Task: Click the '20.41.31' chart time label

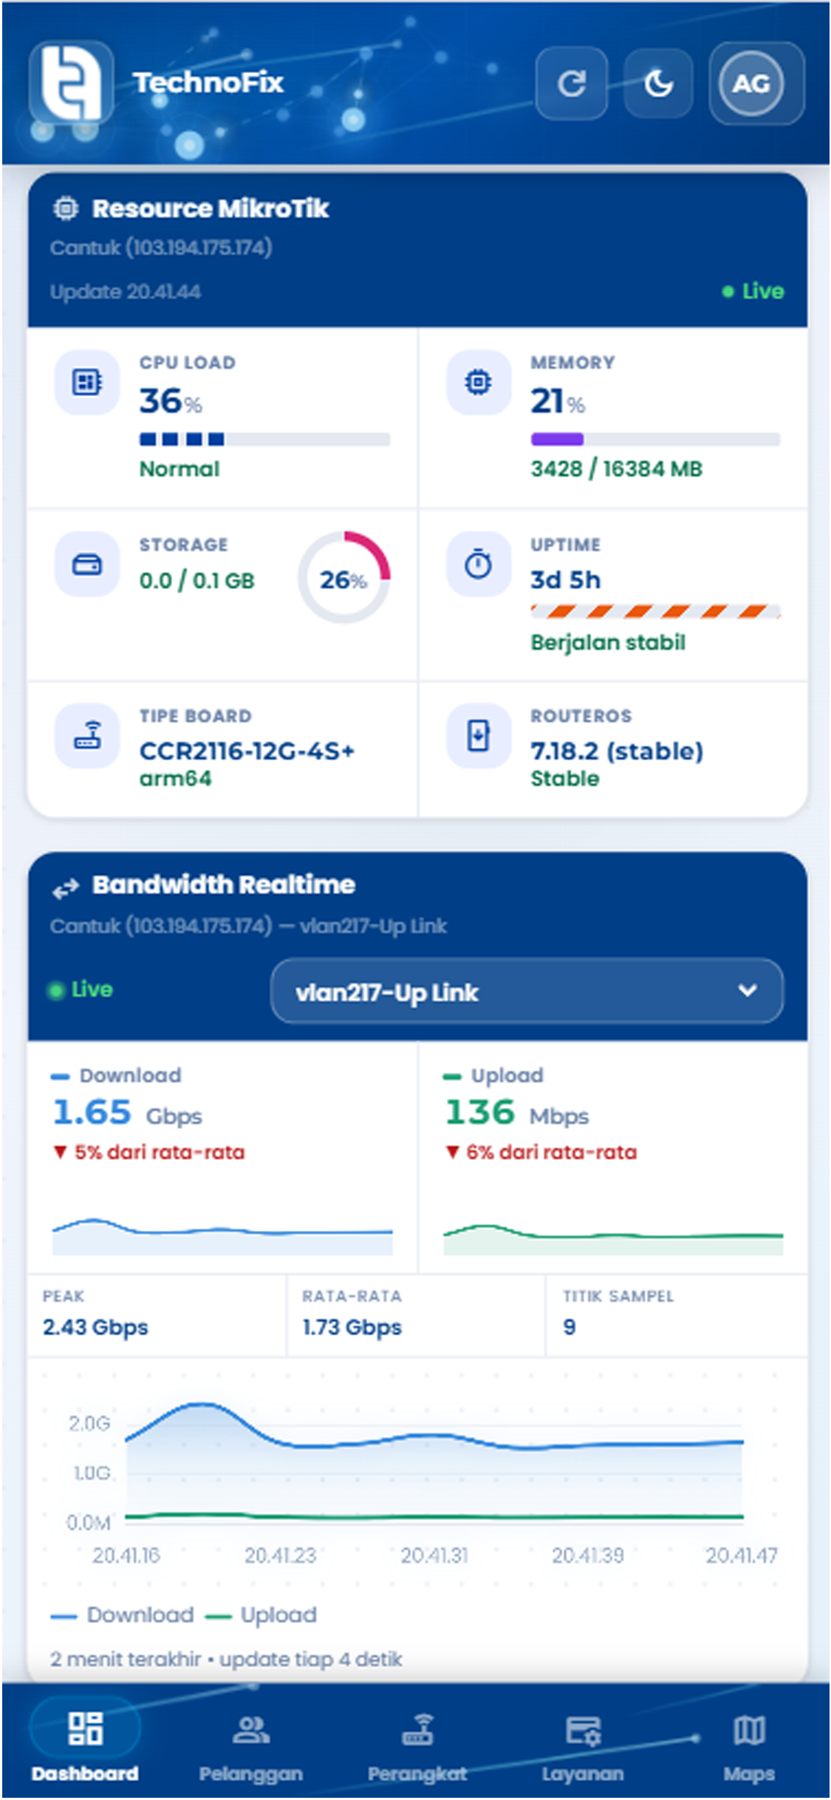Action: 434,1555
